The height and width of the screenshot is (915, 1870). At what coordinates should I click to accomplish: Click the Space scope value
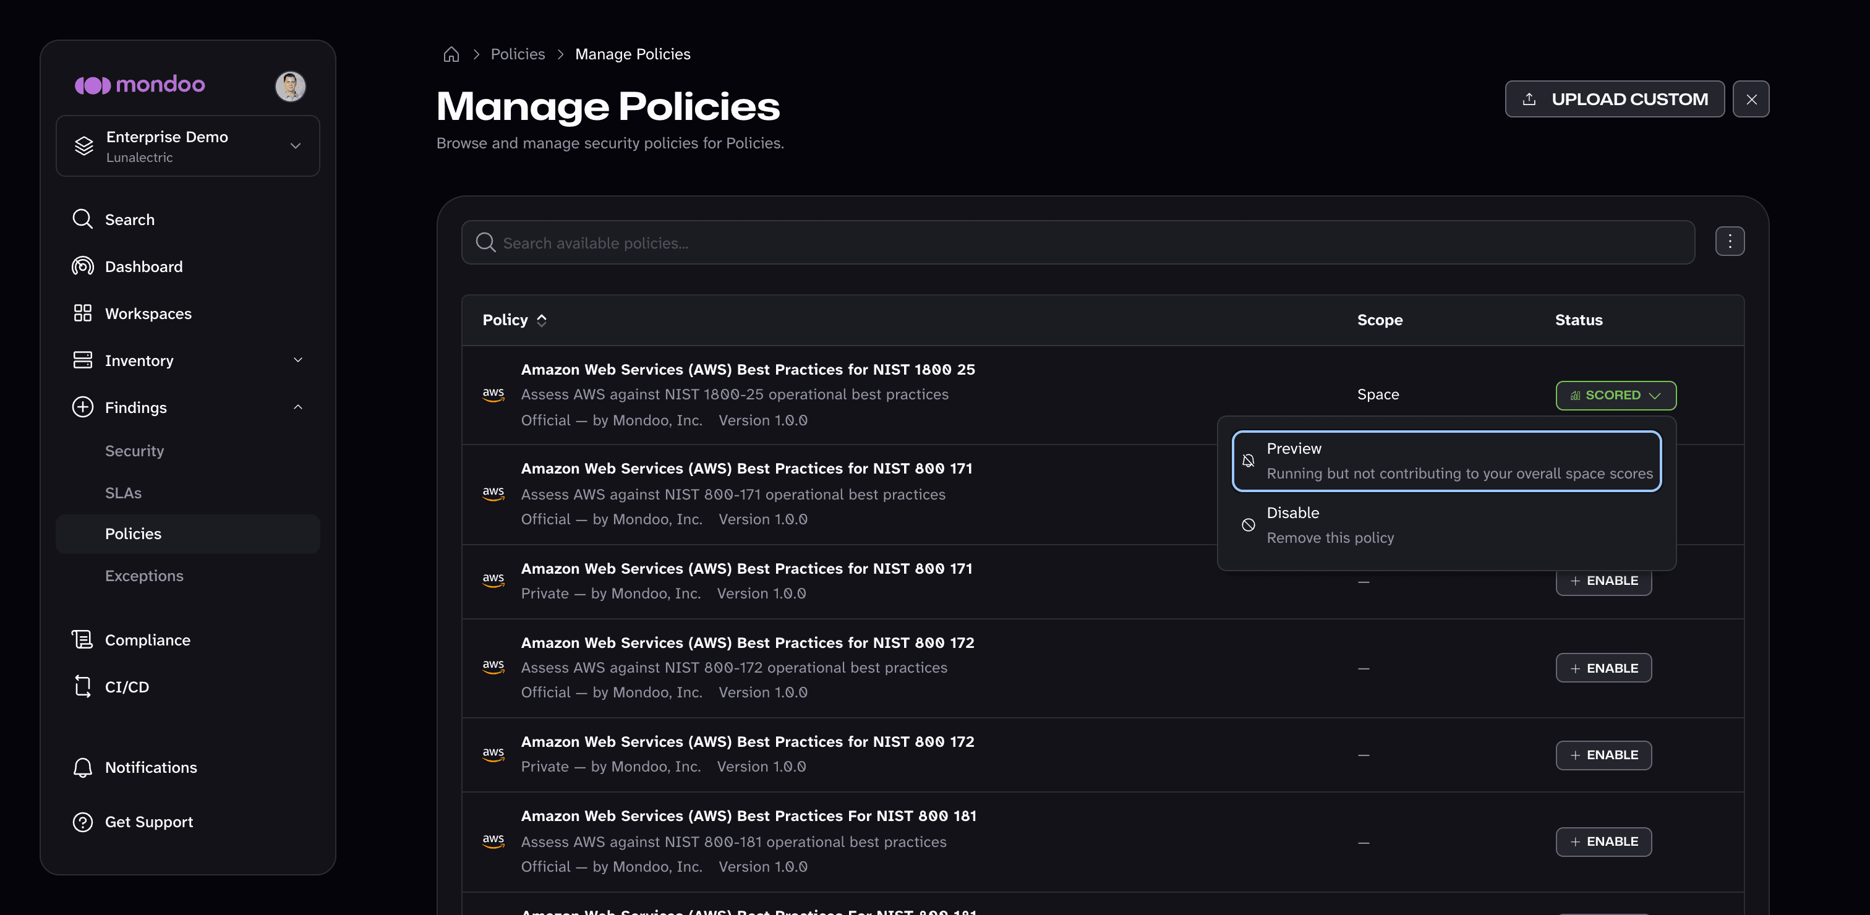pos(1378,394)
